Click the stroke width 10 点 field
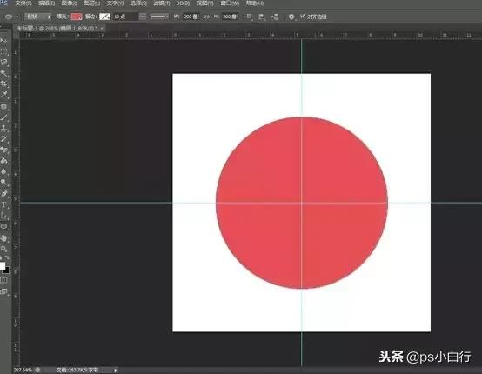The width and height of the screenshot is (482, 374). point(126,17)
